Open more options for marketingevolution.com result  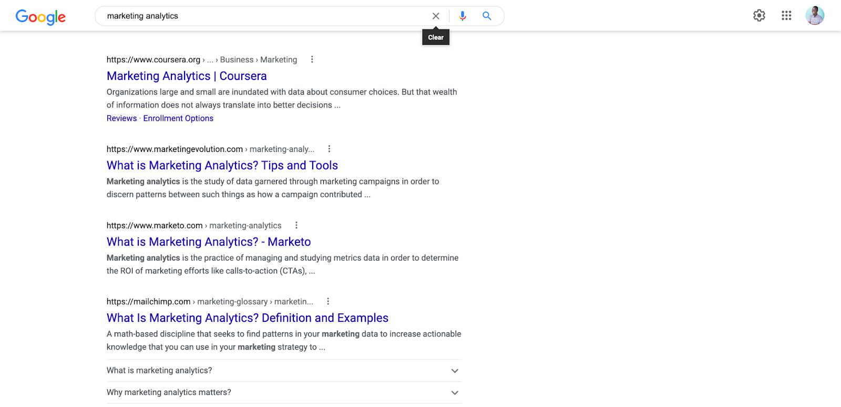pyautogui.click(x=330, y=149)
